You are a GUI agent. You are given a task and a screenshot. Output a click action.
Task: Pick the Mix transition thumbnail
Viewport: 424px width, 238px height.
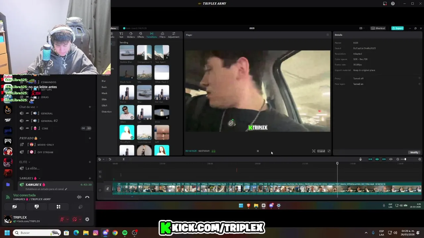[144, 73]
